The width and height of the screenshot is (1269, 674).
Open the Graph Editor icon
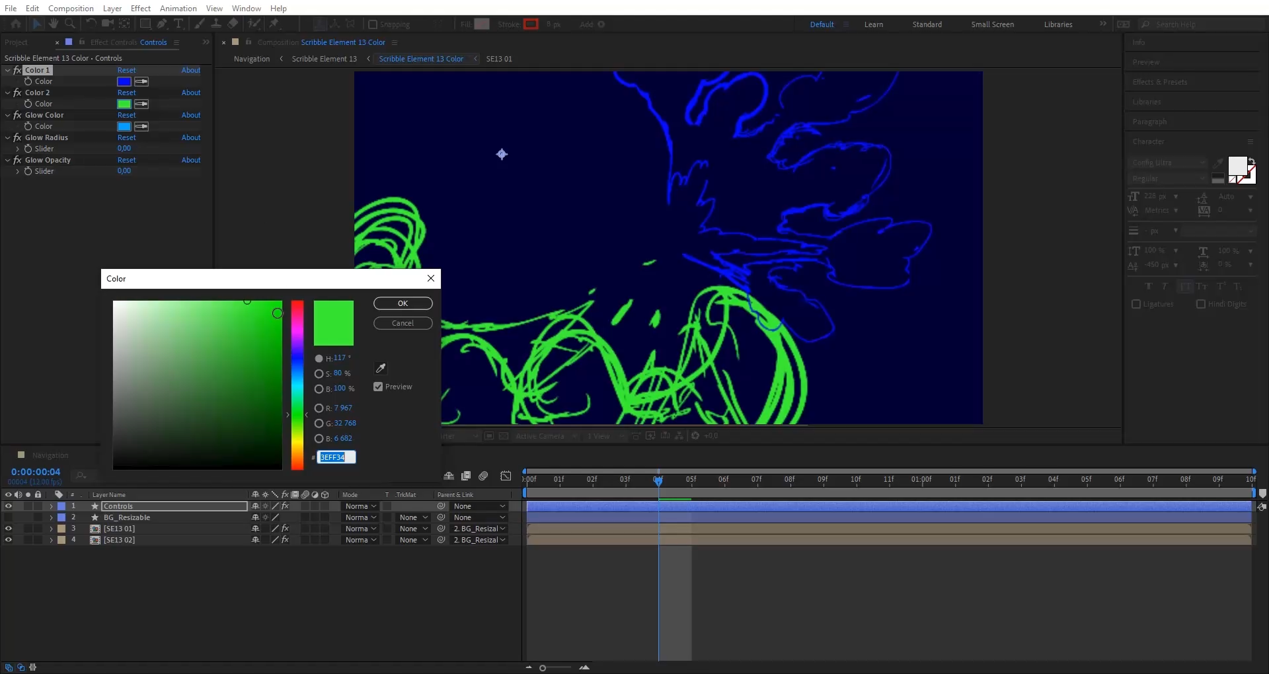coord(506,476)
